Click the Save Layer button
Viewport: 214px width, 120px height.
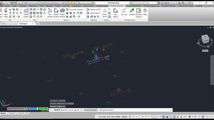click(x=6, y=13)
